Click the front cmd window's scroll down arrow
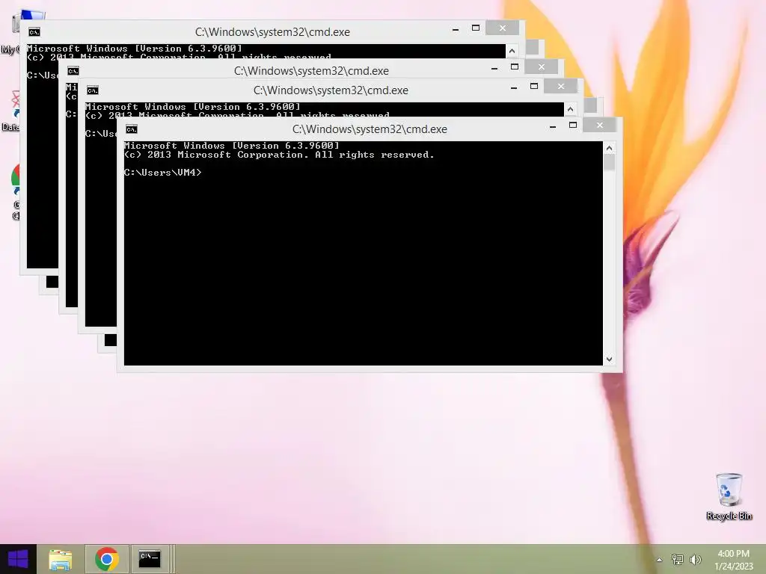 tap(609, 359)
